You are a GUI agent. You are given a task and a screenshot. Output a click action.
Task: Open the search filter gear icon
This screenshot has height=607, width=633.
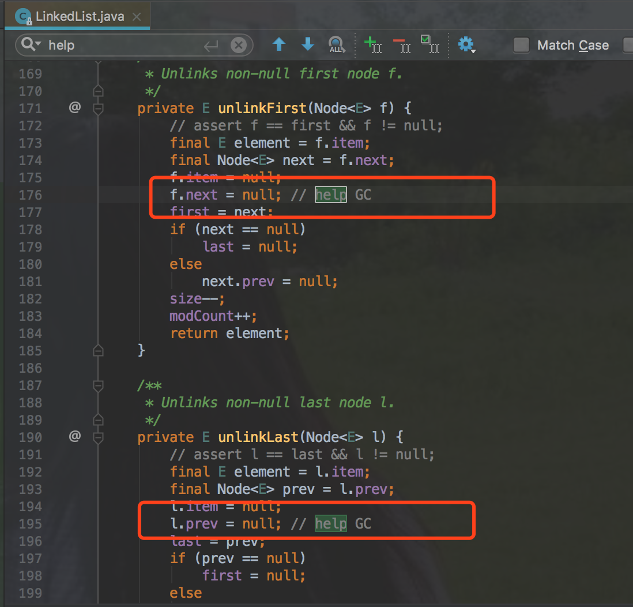(x=466, y=44)
